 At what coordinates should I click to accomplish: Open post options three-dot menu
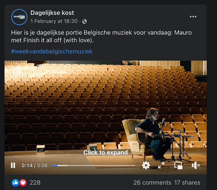(x=193, y=17)
